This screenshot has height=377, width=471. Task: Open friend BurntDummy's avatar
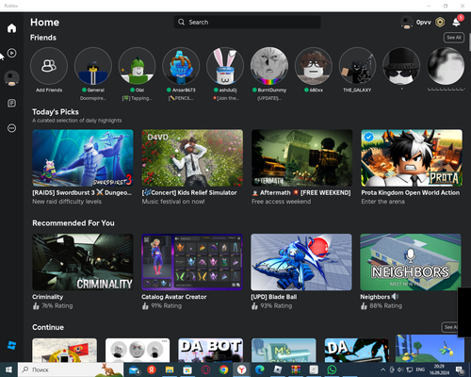269,66
